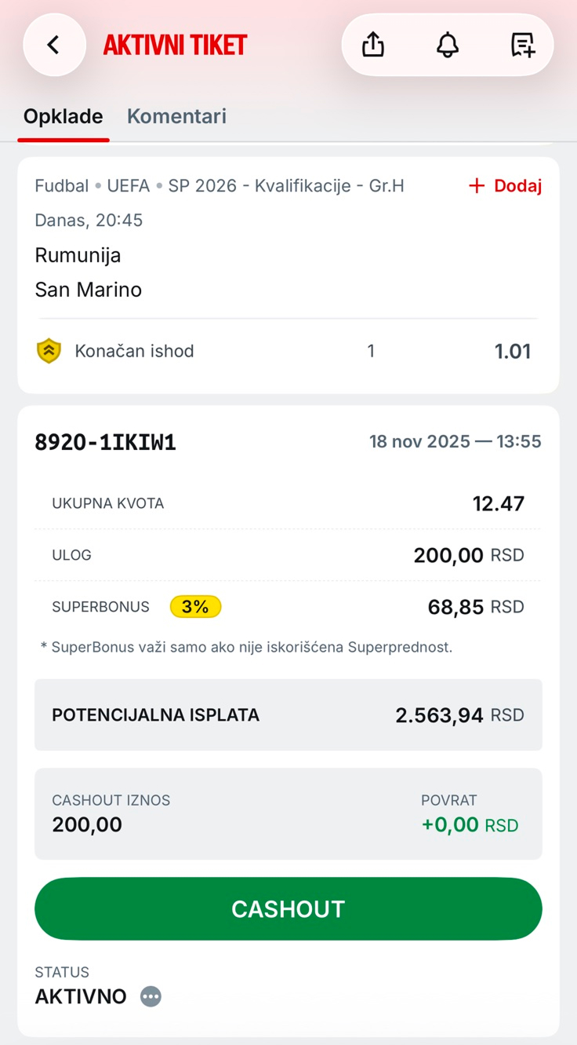Open notifications bell icon
Viewport: 577px width, 1045px height.
(448, 45)
